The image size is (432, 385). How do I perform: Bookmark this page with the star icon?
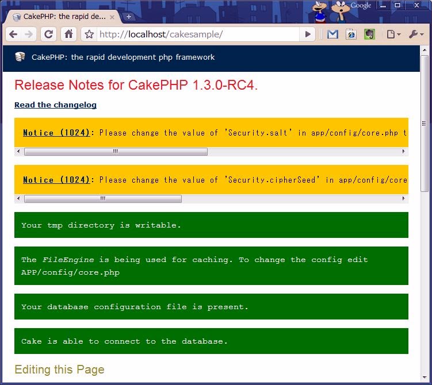coord(89,34)
